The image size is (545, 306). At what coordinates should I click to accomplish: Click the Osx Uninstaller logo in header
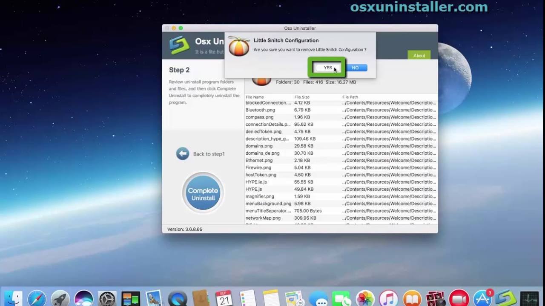(179, 45)
